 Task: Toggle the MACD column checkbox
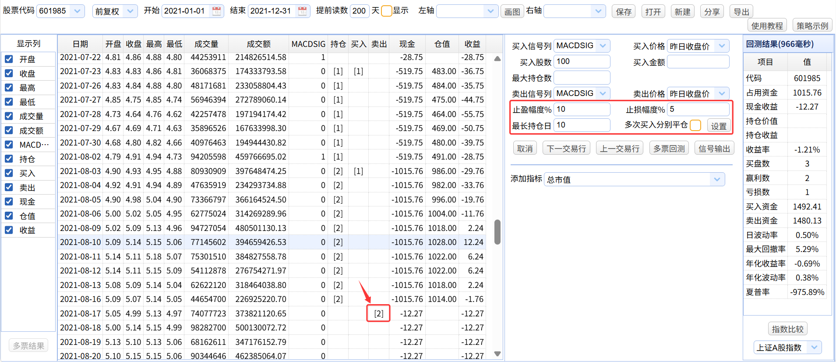tap(9, 144)
